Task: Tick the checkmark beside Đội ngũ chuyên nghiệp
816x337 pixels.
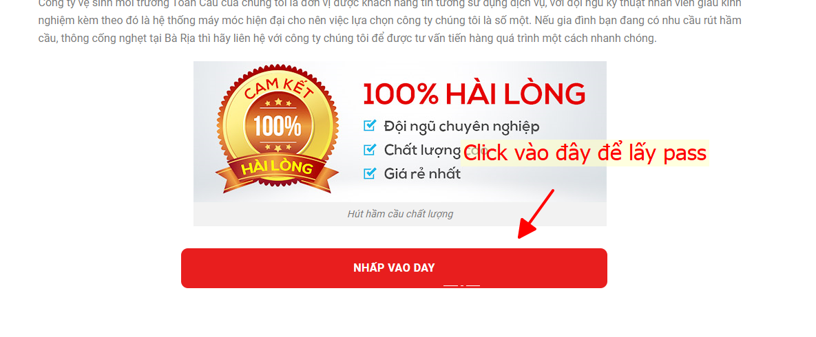Action: coord(370,125)
